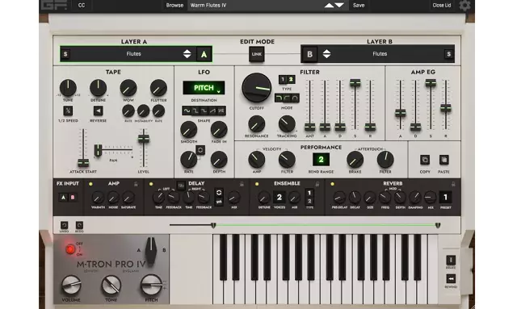Click the LFO rate sync icon

tap(200, 150)
